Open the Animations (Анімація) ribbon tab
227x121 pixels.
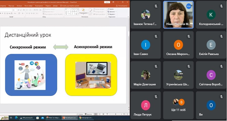coord(19,6)
